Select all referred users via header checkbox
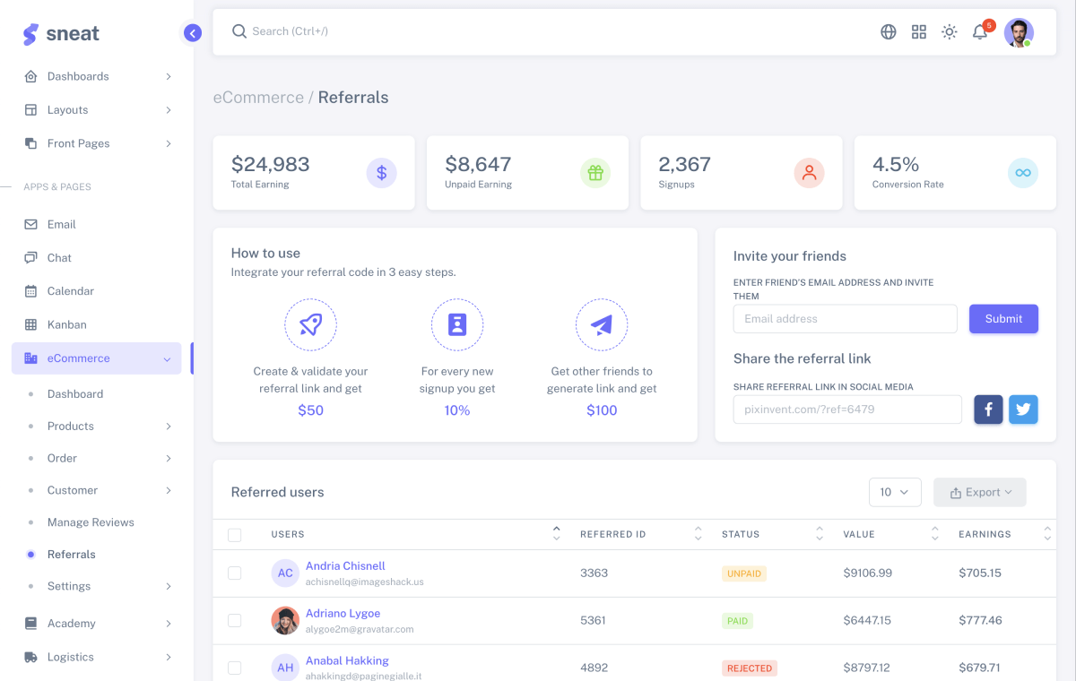 pyautogui.click(x=235, y=534)
